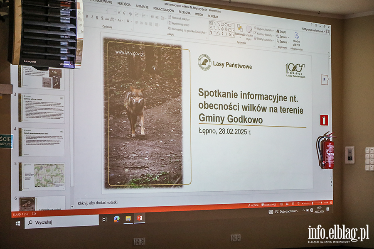Click Wyszukaj taskbar search box
The image size is (374, 249).
click(62, 222)
